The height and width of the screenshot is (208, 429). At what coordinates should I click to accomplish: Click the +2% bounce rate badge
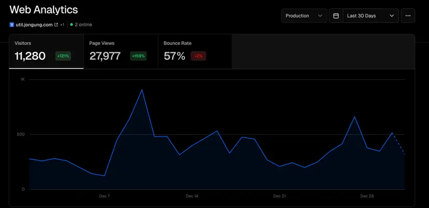(198, 56)
